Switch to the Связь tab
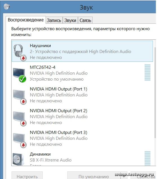The width and height of the screenshot is (157, 179). click(x=85, y=20)
